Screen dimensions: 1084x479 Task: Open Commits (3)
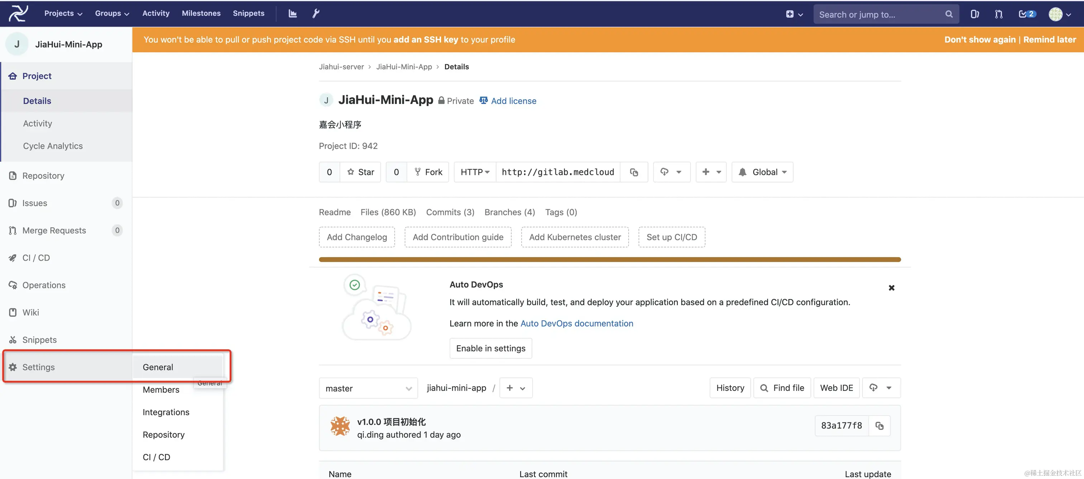click(x=450, y=212)
